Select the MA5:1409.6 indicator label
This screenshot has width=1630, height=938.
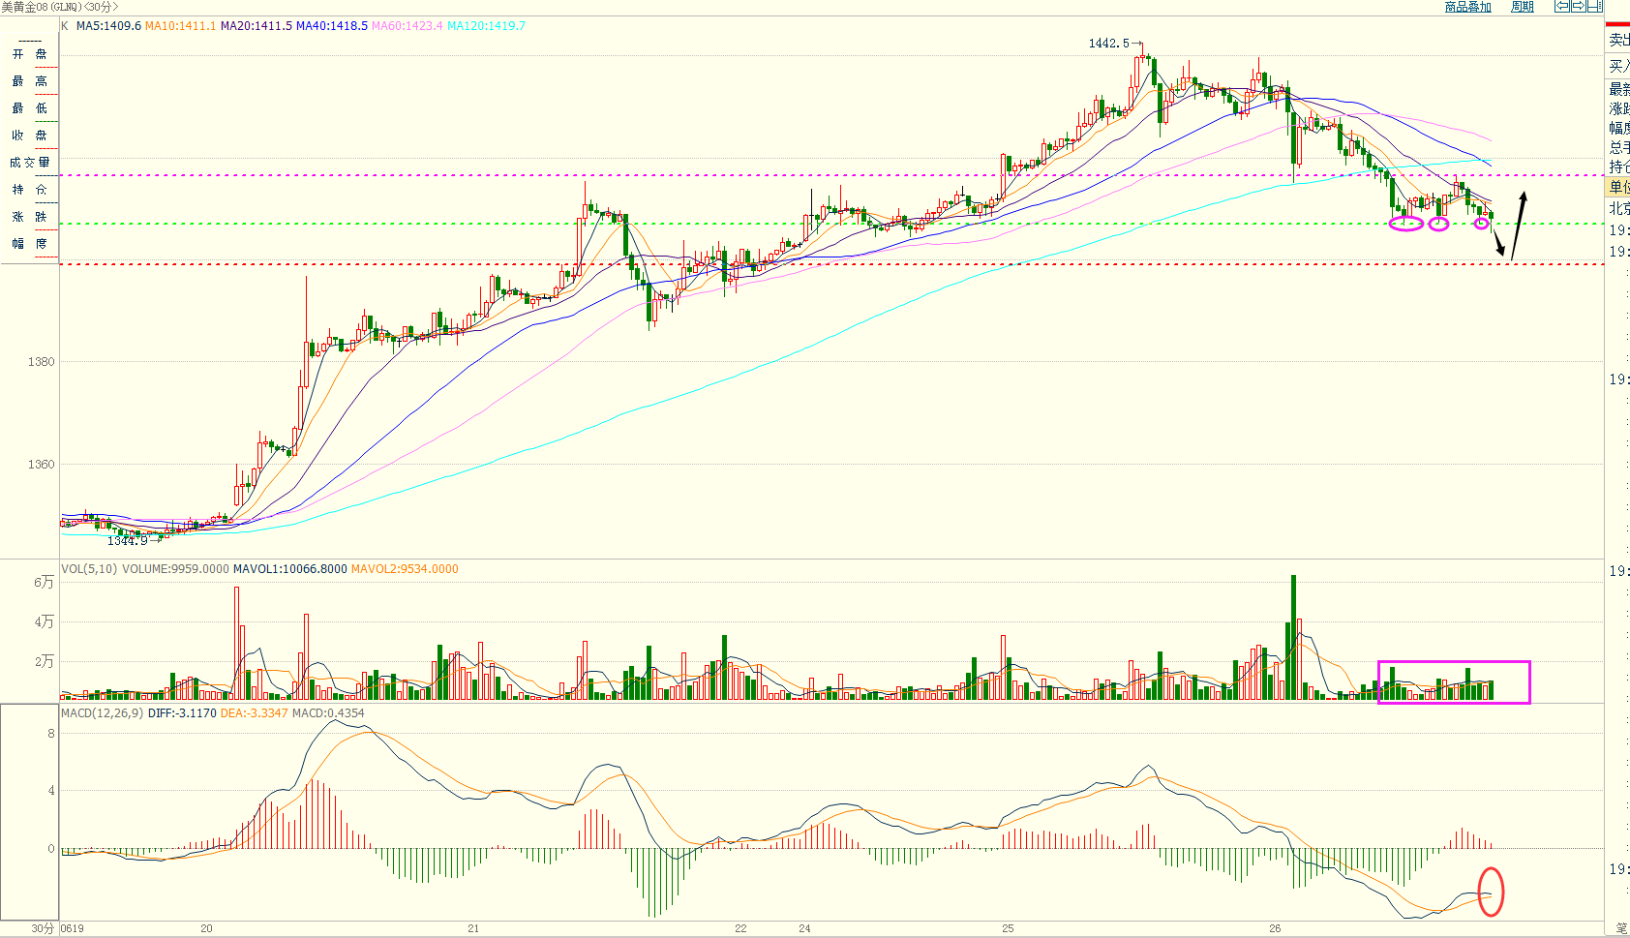tap(109, 26)
